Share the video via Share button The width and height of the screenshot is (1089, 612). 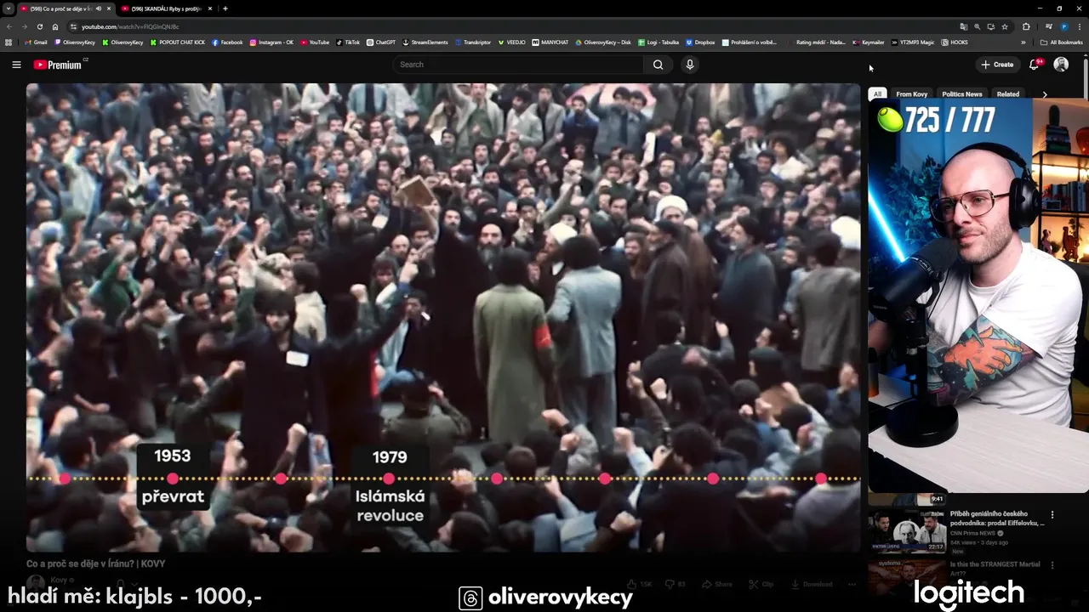pyautogui.click(x=716, y=584)
